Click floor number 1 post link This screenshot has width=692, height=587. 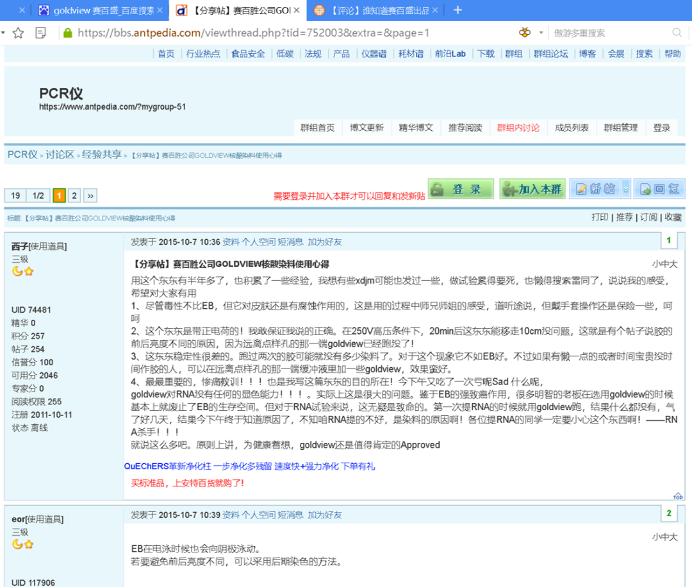click(x=668, y=240)
